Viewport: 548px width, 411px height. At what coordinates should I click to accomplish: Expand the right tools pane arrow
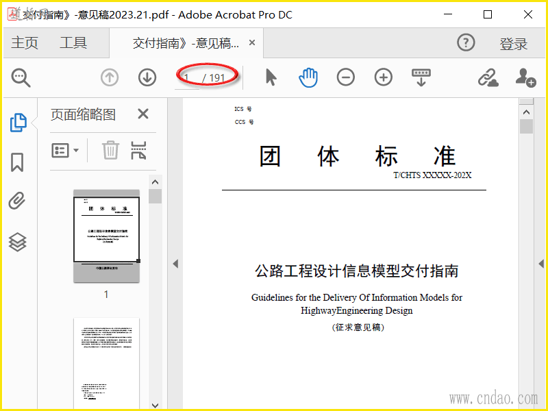click(541, 264)
